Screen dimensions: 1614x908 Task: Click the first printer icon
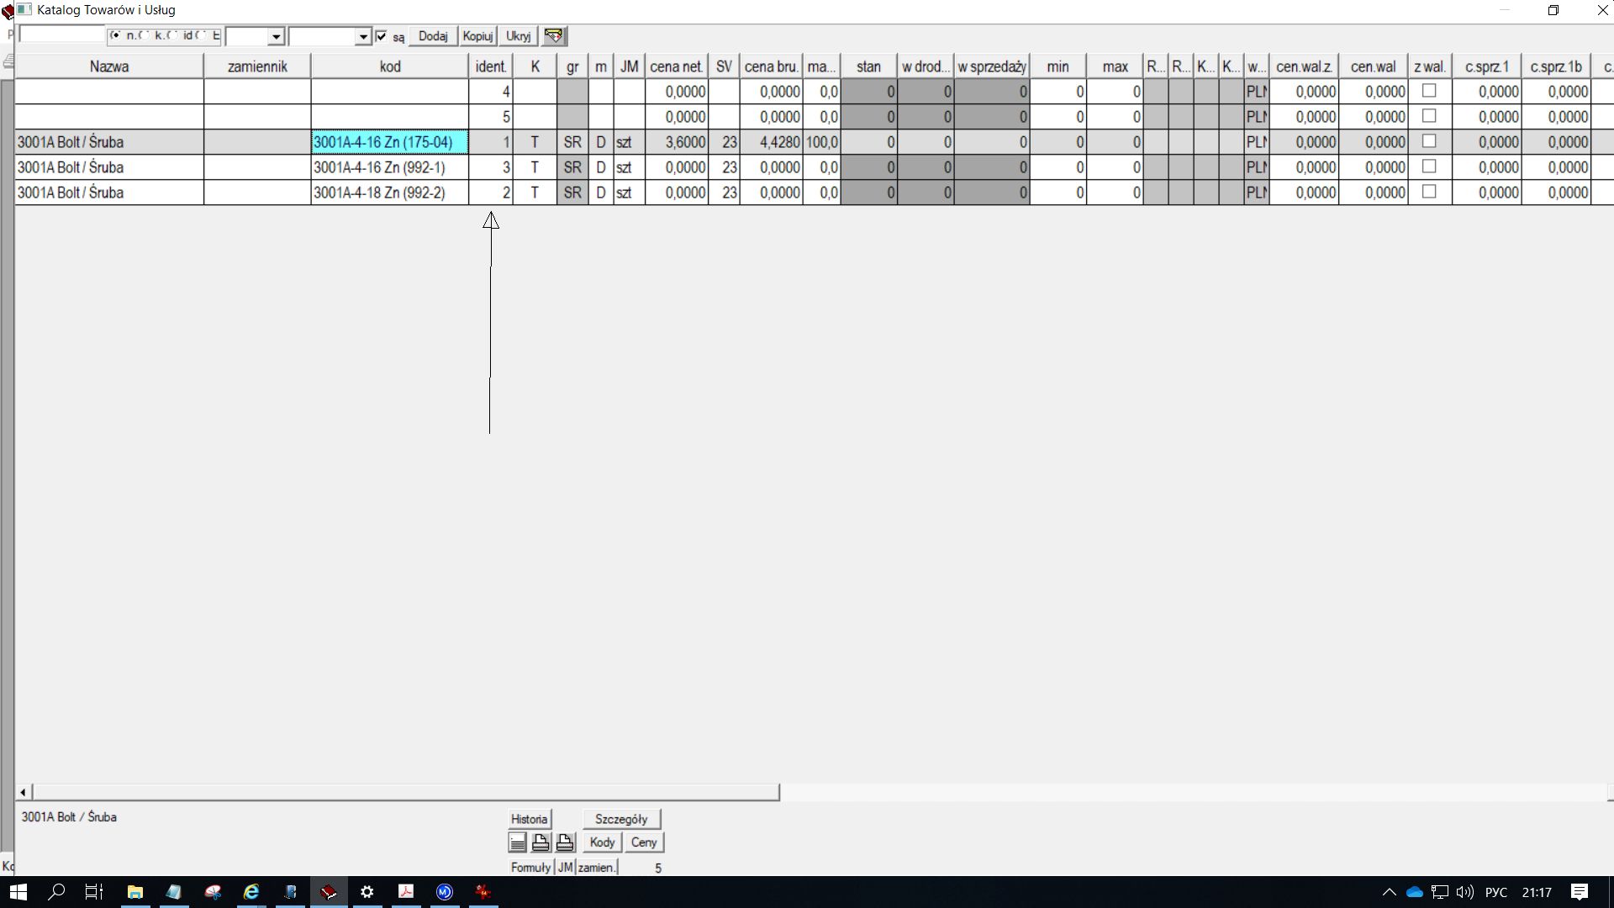[x=541, y=842]
